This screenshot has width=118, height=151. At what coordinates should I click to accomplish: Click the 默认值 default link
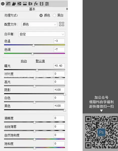40,61
